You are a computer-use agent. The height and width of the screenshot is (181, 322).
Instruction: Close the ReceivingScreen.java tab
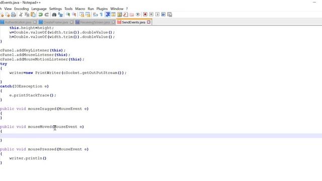pos(114,22)
